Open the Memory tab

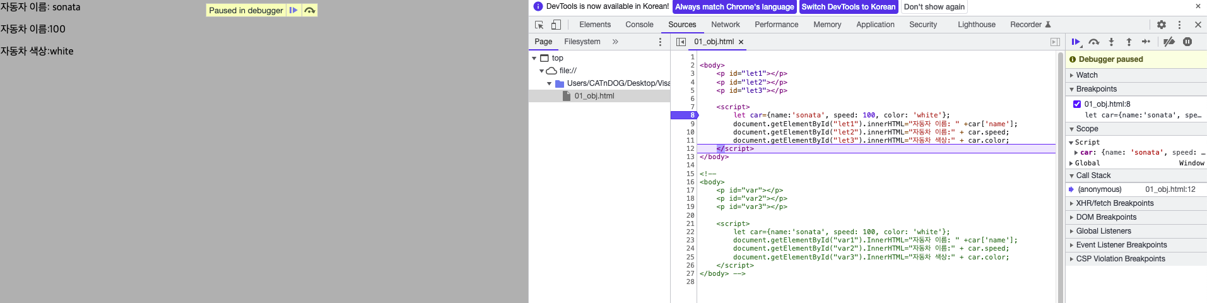pos(827,25)
